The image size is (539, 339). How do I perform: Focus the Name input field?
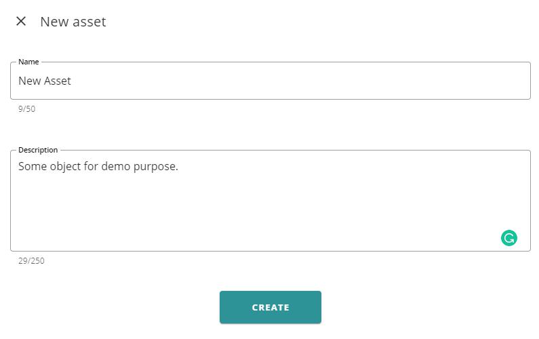pyautogui.click(x=271, y=81)
